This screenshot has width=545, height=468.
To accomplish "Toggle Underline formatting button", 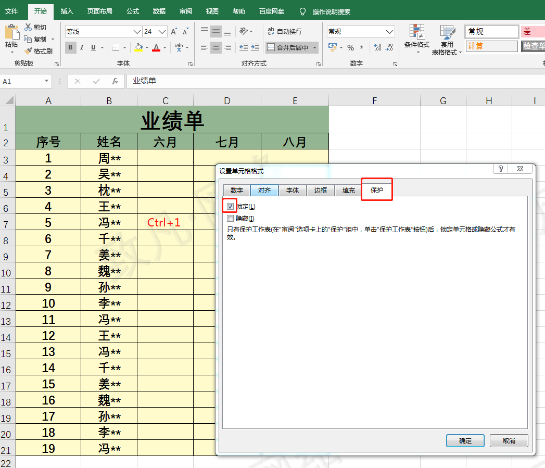I will click(x=93, y=47).
